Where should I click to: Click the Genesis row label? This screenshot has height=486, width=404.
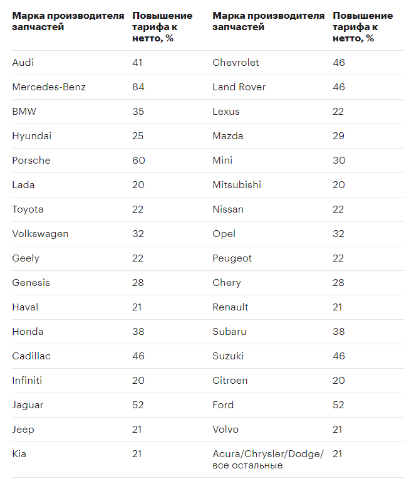31,283
